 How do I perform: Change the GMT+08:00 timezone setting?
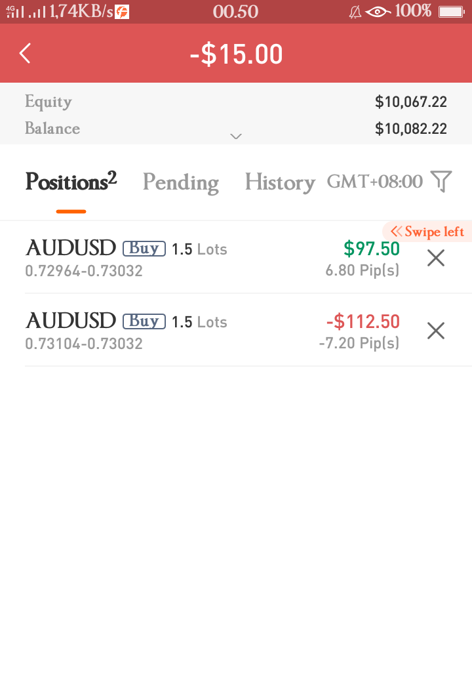tap(375, 182)
